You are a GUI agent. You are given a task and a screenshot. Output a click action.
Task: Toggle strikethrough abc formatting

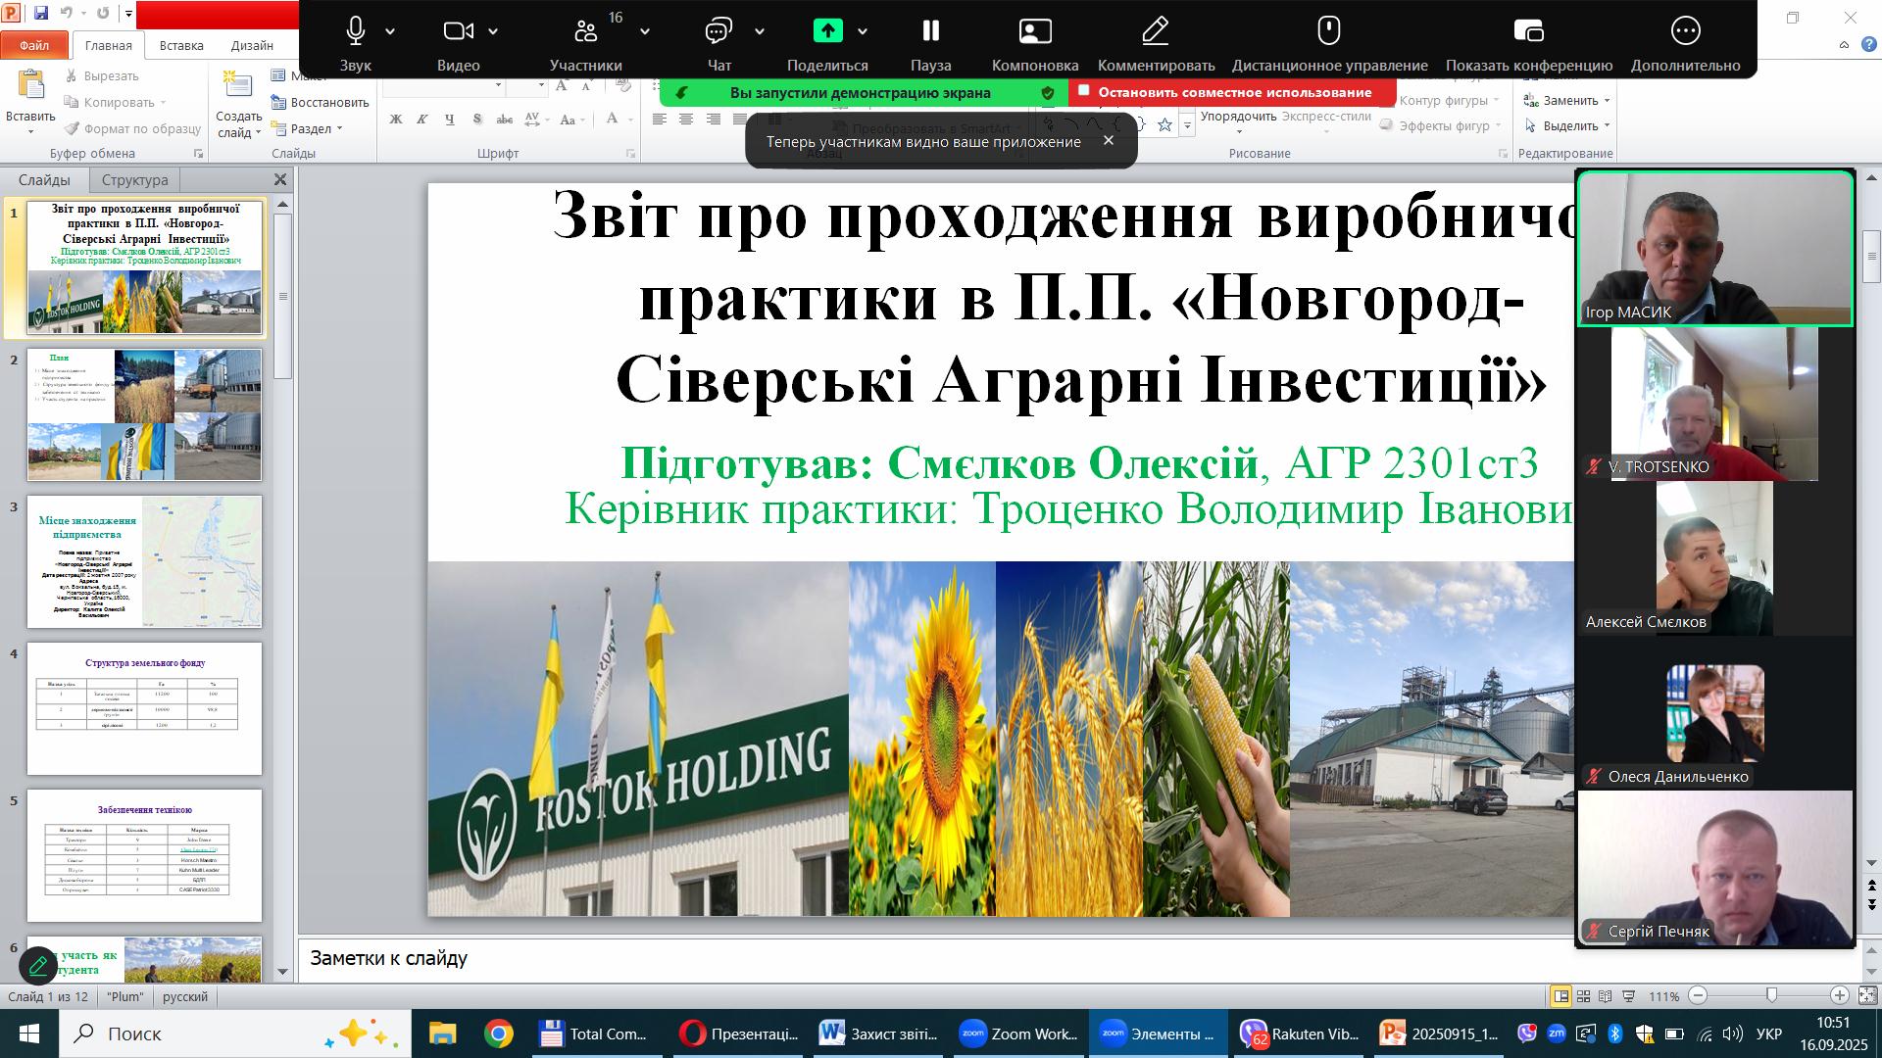(x=505, y=120)
